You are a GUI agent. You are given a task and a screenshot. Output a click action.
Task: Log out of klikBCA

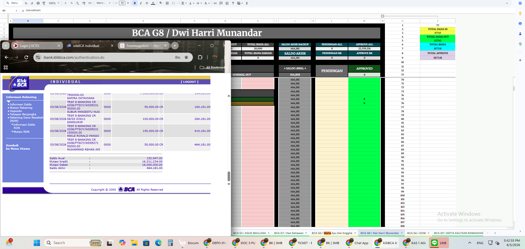(190, 82)
